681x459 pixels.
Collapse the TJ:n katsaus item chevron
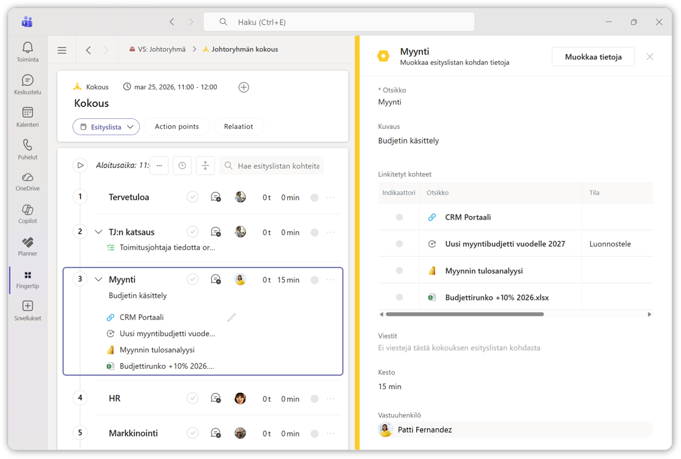98,232
